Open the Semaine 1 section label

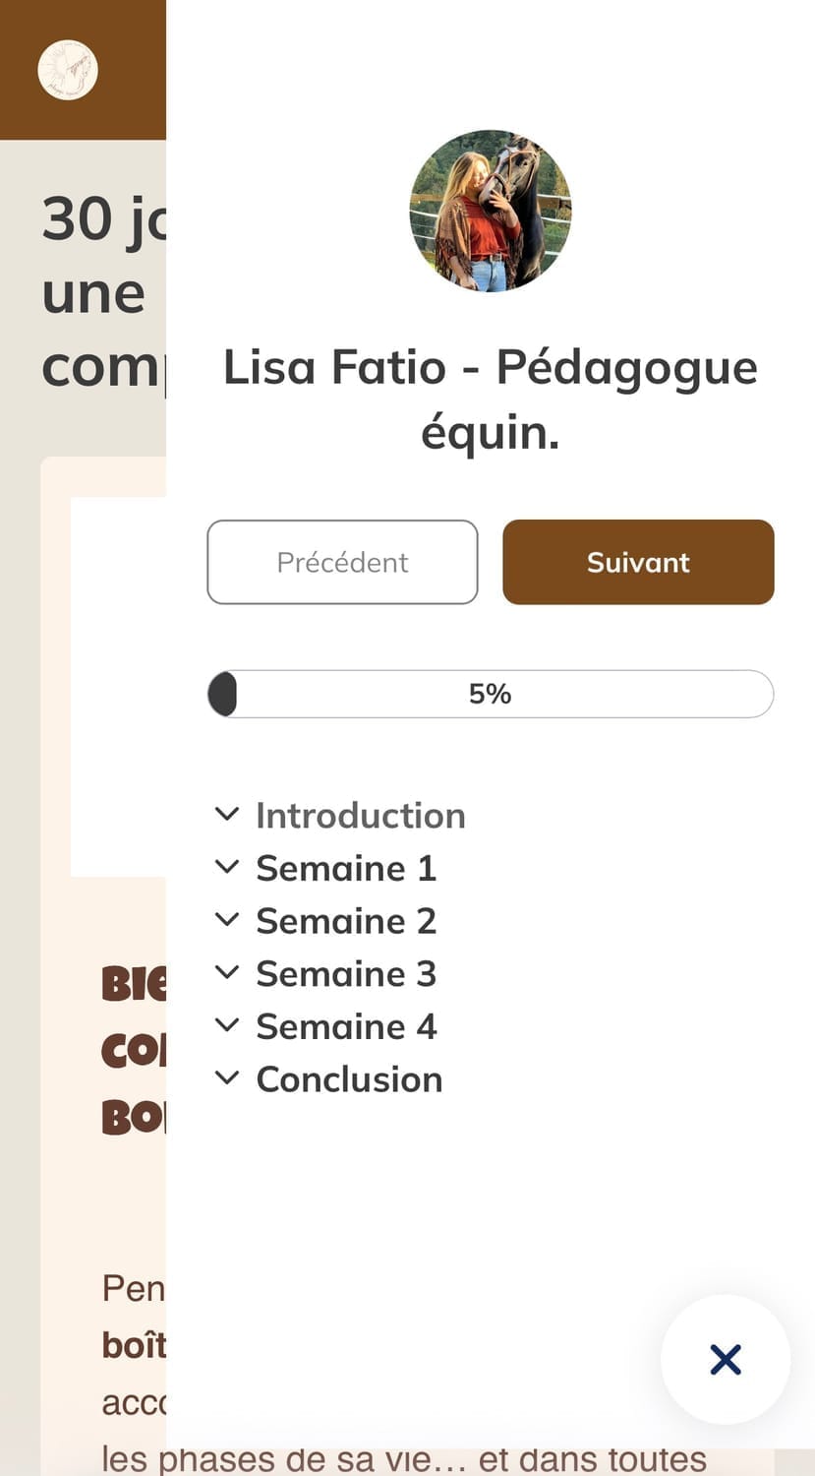point(346,869)
